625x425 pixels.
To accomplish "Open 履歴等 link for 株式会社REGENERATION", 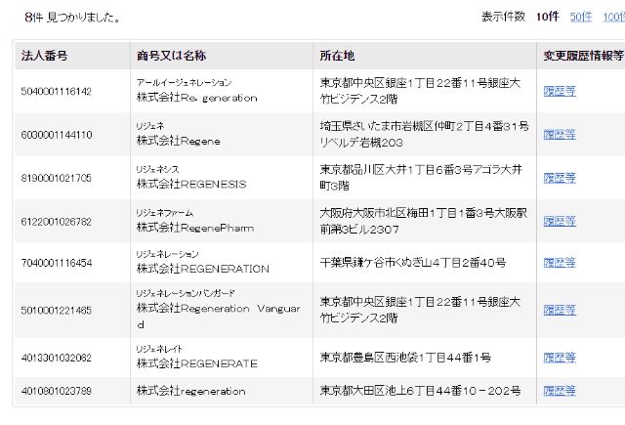I will pos(560,263).
